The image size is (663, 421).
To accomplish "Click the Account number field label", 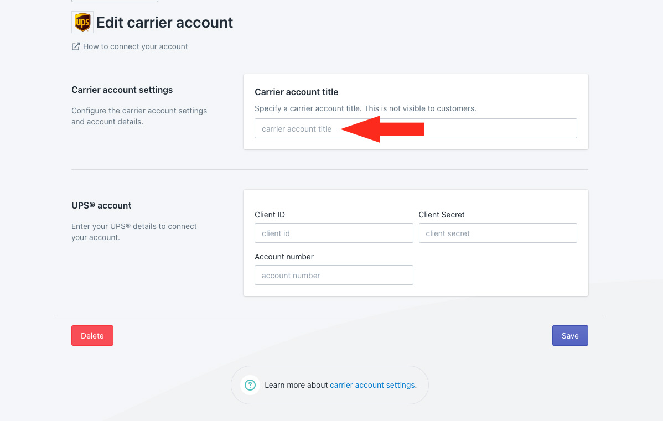I will [x=284, y=257].
